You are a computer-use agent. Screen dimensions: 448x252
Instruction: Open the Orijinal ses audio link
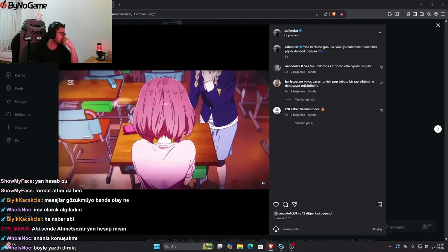click(291, 35)
